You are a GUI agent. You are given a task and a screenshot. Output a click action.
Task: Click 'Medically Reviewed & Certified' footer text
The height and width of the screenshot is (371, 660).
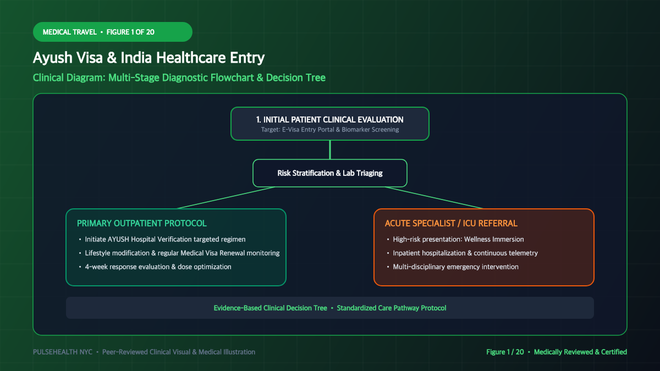tap(580, 352)
